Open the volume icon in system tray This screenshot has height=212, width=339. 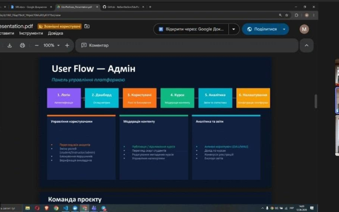coord(277,208)
